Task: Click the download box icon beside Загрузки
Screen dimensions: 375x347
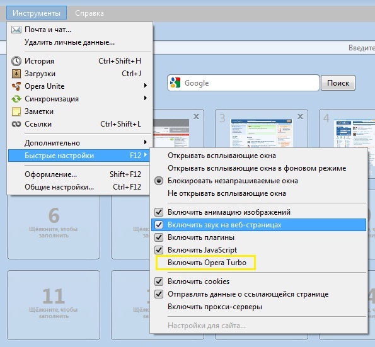Action: click(16, 74)
